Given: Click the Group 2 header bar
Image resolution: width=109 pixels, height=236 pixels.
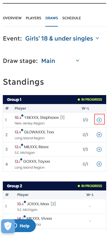Looking at the screenshot, I should pyautogui.click(x=54, y=186).
